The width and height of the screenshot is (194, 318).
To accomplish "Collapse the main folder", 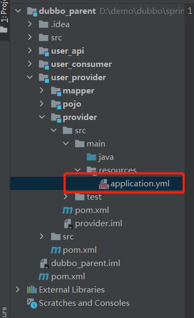I will [x=66, y=143].
